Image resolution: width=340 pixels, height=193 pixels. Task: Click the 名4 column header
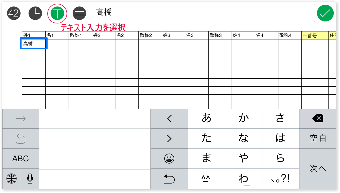pyautogui.click(x=267, y=35)
